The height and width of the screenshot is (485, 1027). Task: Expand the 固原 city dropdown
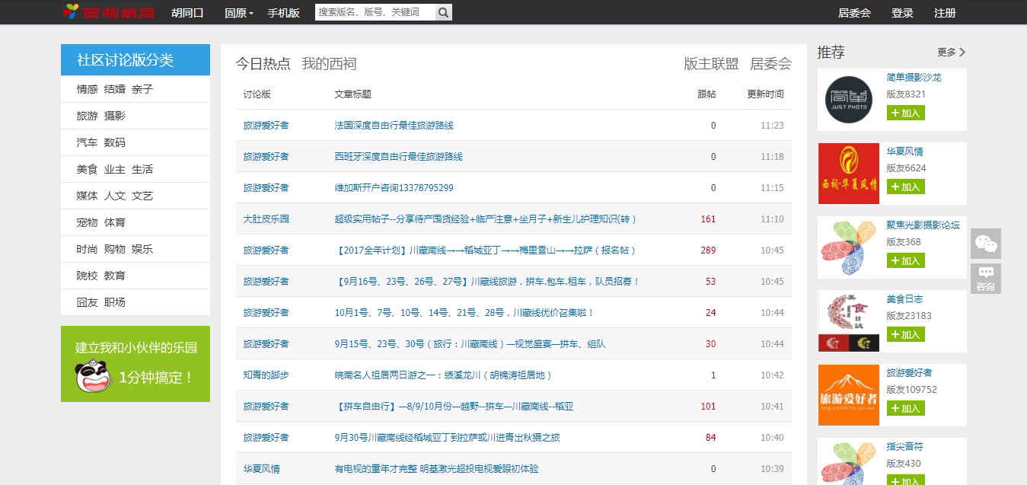click(x=239, y=13)
